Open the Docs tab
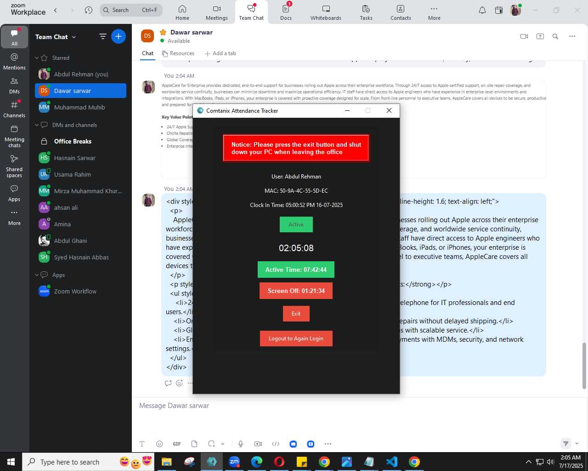This screenshot has height=471, width=588. click(x=286, y=12)
